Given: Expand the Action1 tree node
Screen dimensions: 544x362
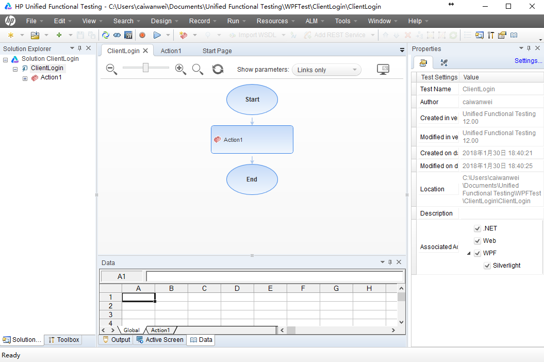Looking at the screenshot, I should [25, 78].
